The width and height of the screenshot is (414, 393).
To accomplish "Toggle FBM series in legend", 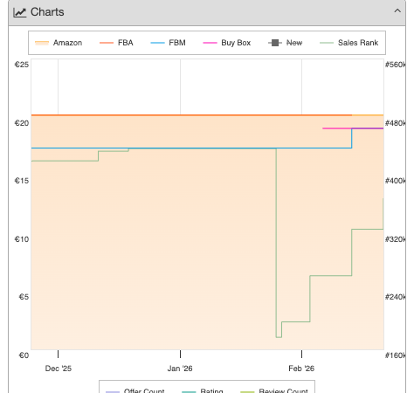I will [168, 43].
